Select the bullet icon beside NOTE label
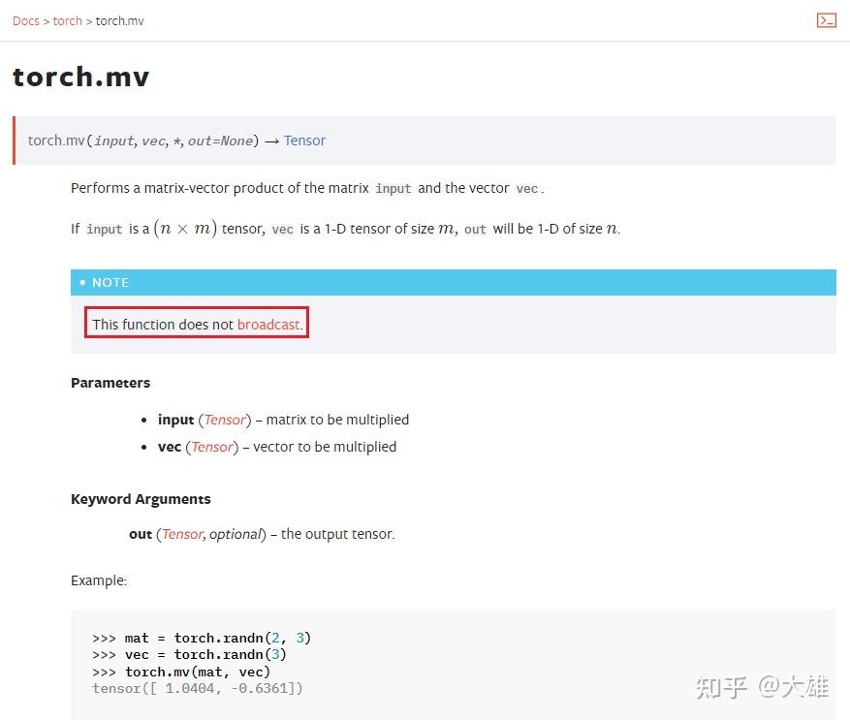Viewport: 850px width, 720px height. (x=82, y=282)
